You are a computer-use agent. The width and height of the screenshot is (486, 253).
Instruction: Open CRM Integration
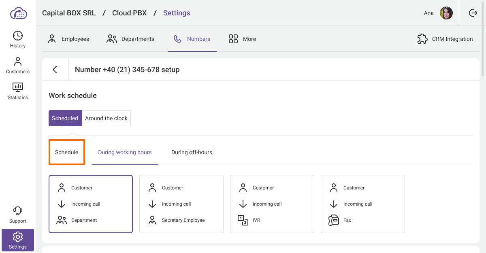pos(445,39)
